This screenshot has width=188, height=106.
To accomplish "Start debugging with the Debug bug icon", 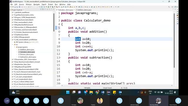I will (x=44, y=7).
